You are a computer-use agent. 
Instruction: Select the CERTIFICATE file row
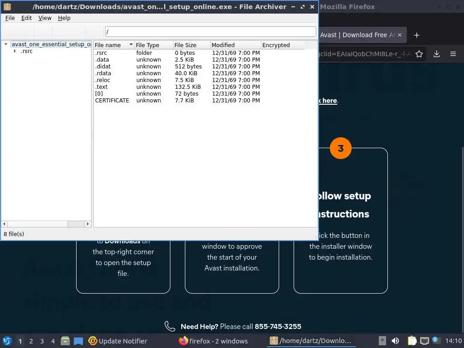tap(199, 100)
